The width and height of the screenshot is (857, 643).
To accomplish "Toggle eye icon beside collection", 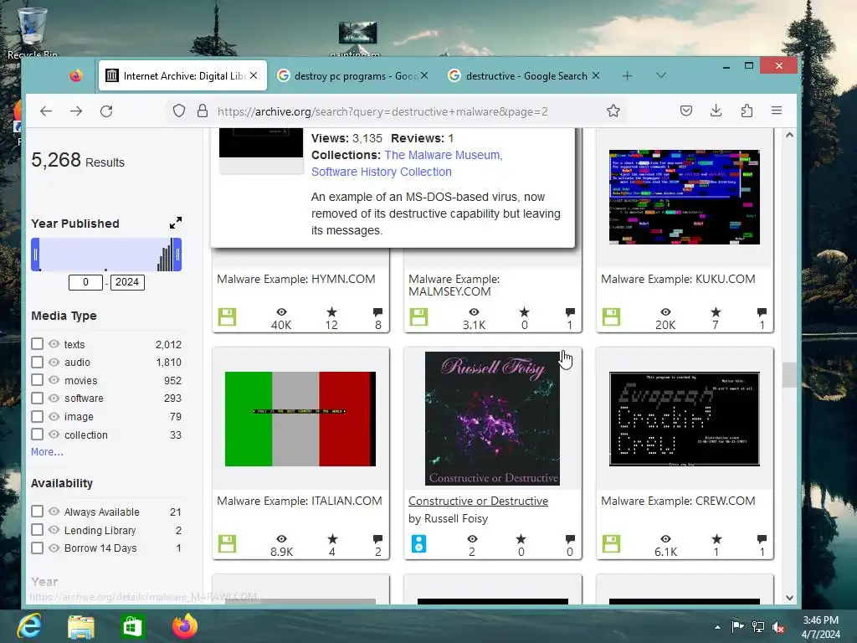I will (54, 435).
